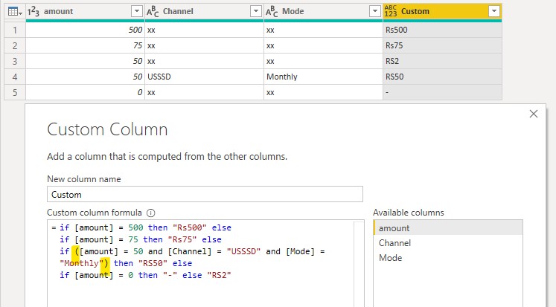Select row number 4 in the table
This screenshot has height=307, width=556.
tap(15, 77)
